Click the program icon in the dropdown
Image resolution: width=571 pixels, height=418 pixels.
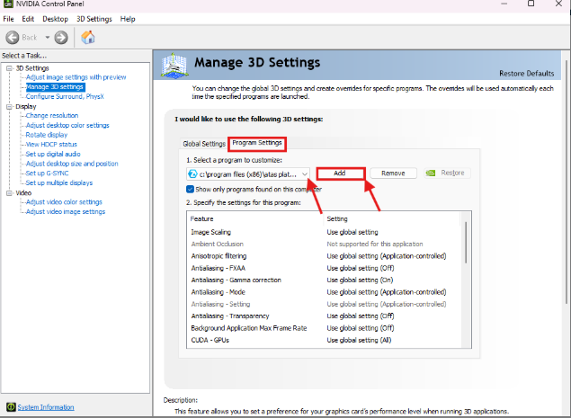(x=192, y=174)
